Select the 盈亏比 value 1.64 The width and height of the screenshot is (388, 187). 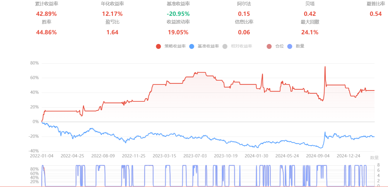tap(112, 32)
